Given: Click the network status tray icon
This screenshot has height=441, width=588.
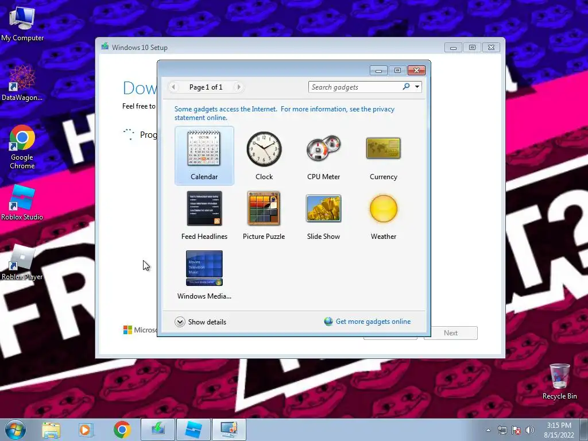Looking at the screenshot, I should (x=502, y=430).
